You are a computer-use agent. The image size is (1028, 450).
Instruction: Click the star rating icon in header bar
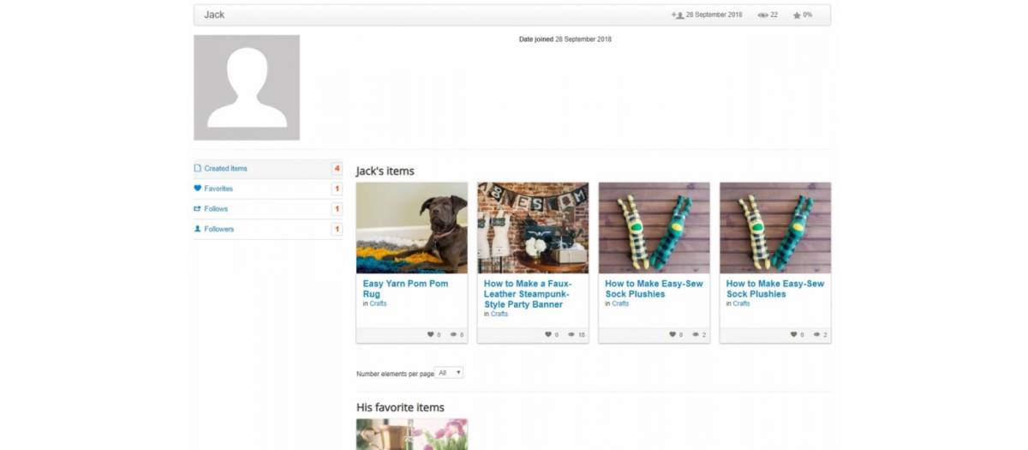797,15
